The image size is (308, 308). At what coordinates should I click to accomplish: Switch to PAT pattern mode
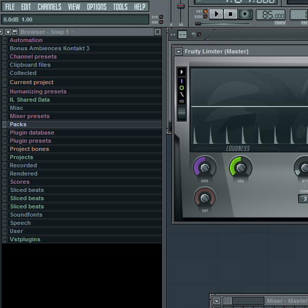(205, 12)
